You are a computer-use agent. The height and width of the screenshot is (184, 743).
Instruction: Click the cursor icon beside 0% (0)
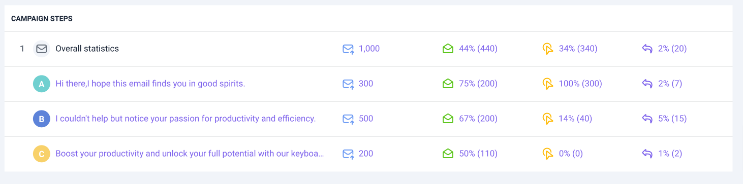(547, 154)
